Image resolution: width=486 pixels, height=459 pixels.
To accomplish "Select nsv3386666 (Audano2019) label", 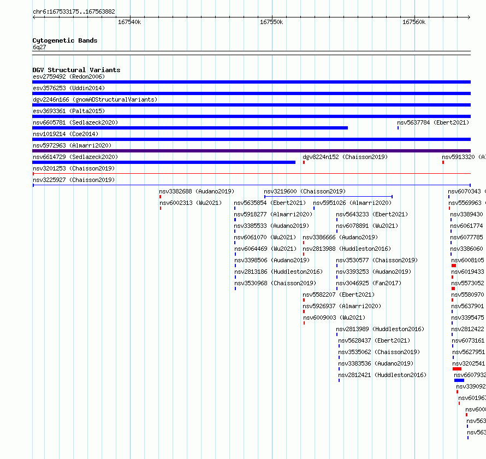I will coord(340,237).
